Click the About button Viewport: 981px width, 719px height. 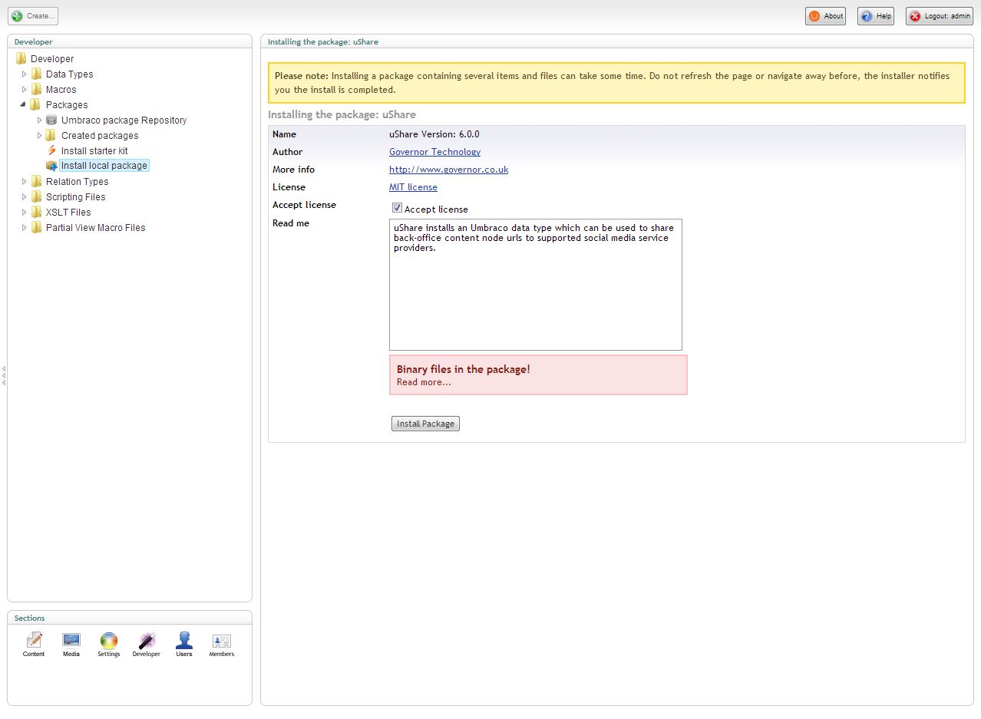pos(825,16)
